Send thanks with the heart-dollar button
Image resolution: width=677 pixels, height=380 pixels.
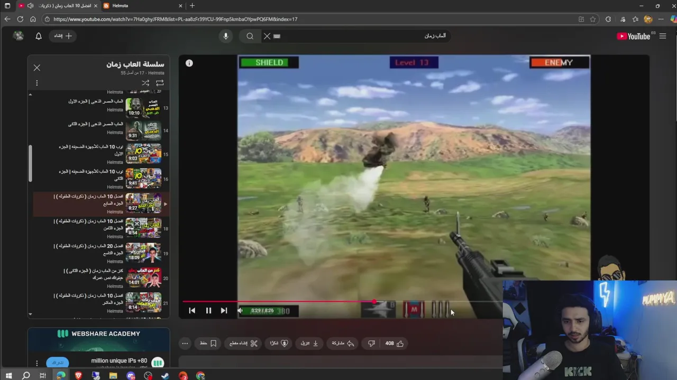click(279, 343)
